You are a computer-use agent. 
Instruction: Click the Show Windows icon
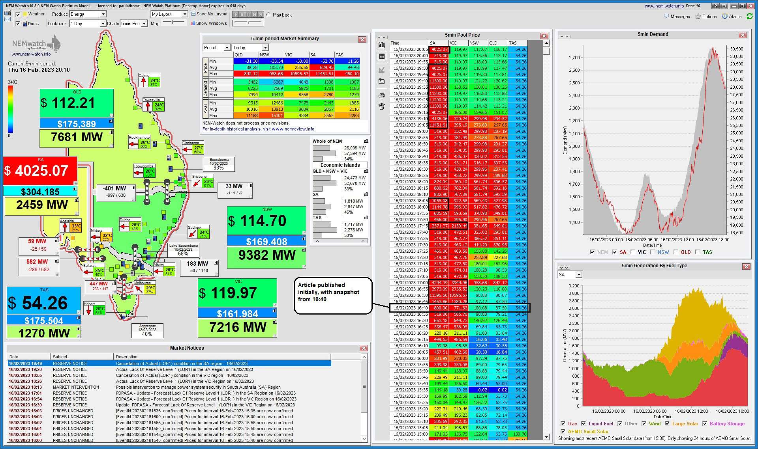point(193,23)
